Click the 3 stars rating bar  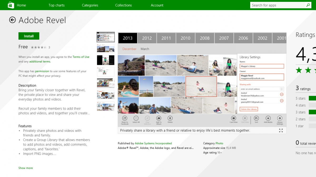click(312, 112)
